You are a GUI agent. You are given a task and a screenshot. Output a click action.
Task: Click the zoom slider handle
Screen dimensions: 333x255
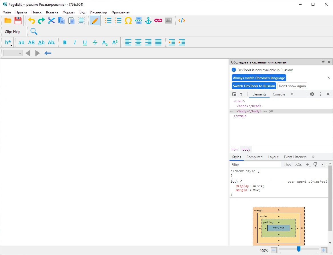[x=299, y=249]
